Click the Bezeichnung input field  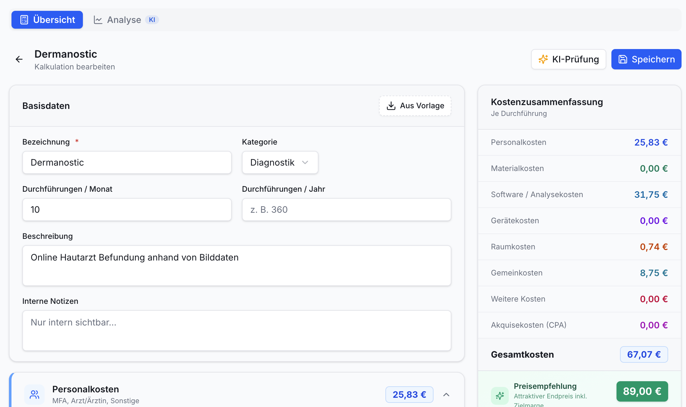tap(127, 162)
